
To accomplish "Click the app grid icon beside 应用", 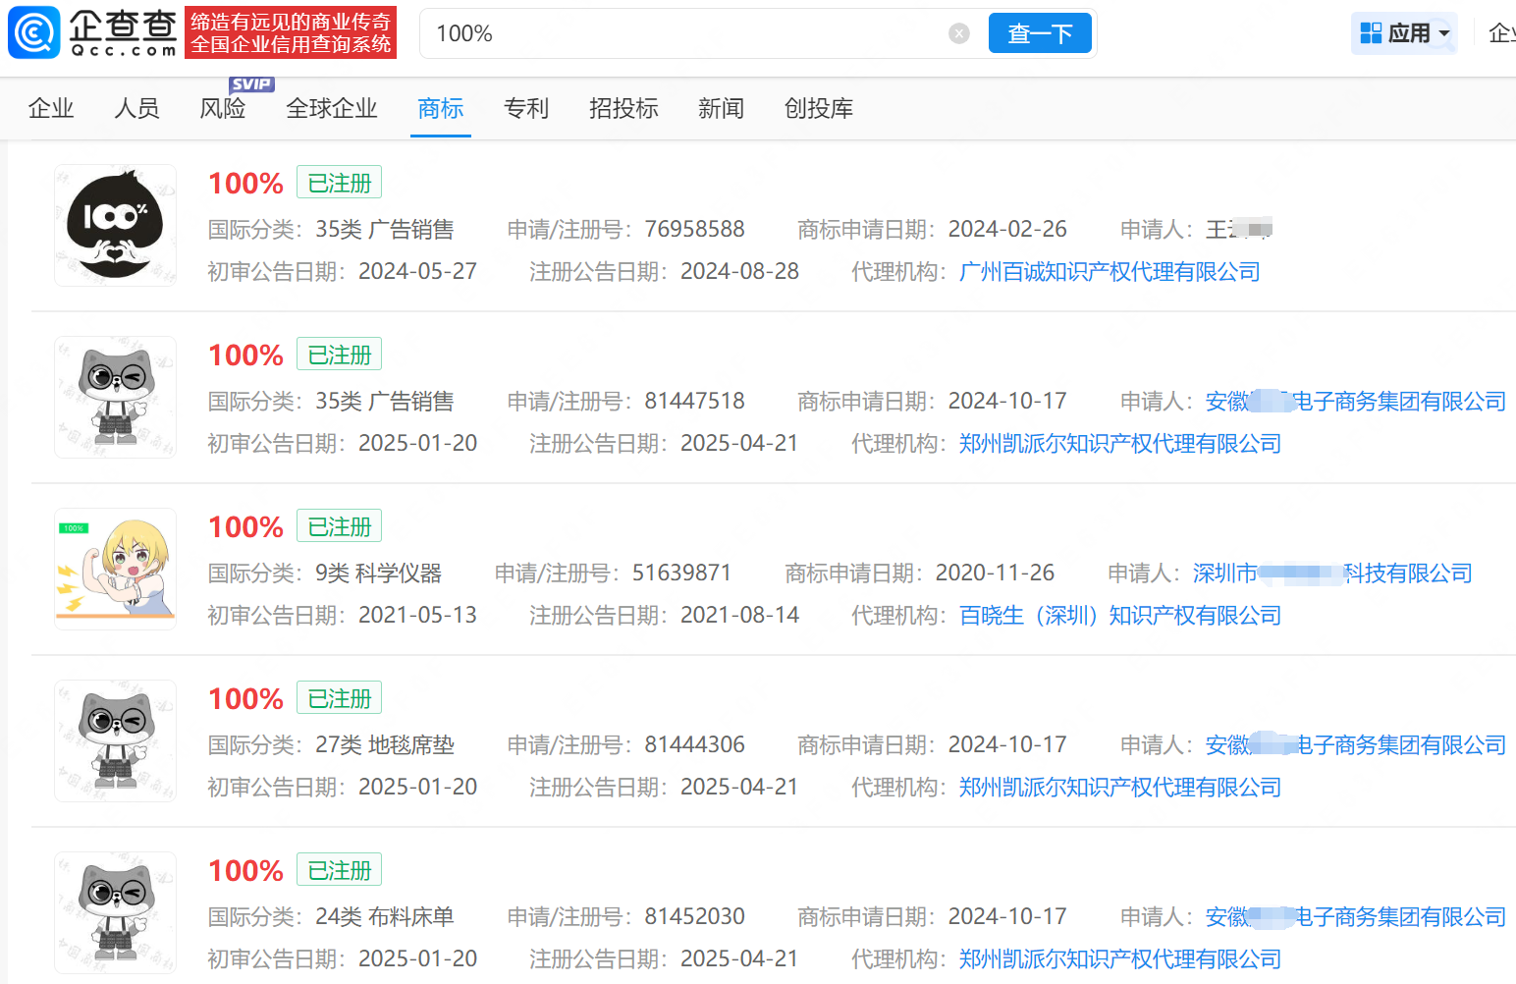I will click(1372, 32).
